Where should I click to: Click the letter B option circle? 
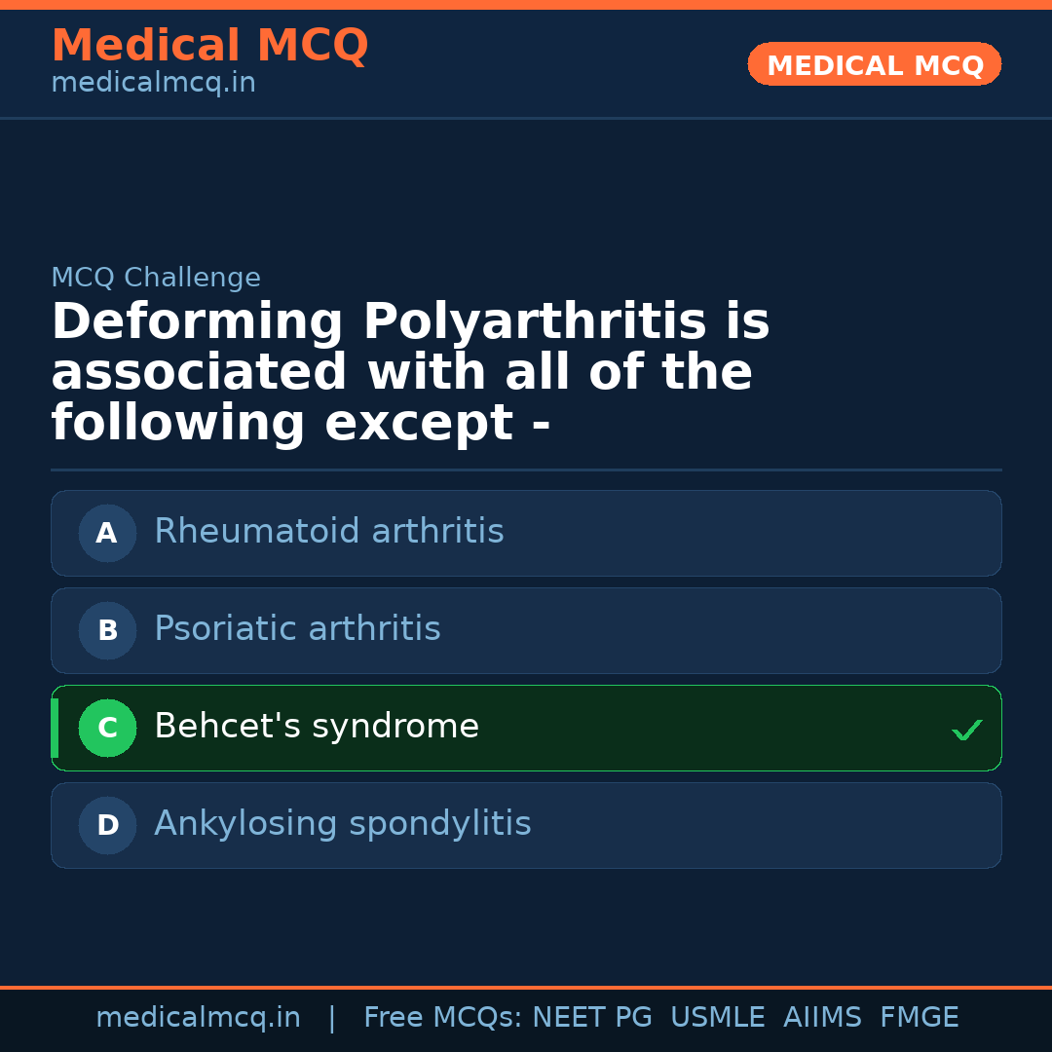[x=107, y=630]
